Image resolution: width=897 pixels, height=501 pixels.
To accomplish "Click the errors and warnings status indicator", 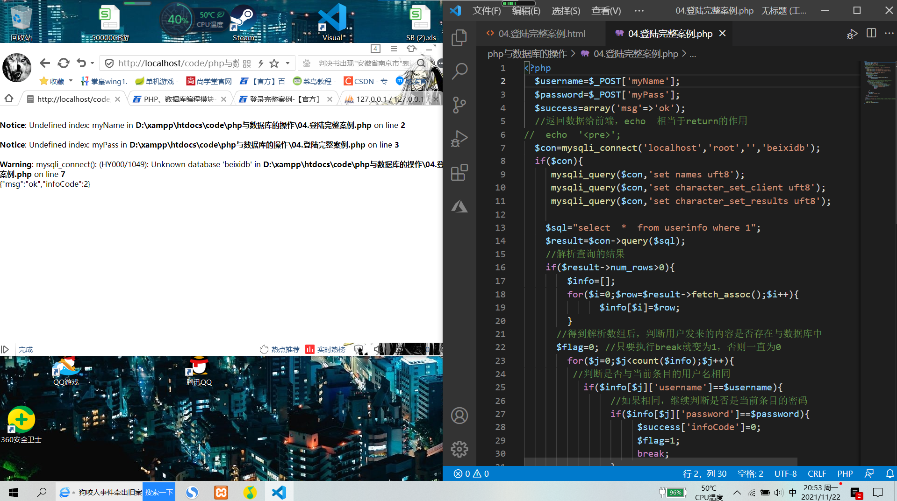I will [x=471, y=473].
